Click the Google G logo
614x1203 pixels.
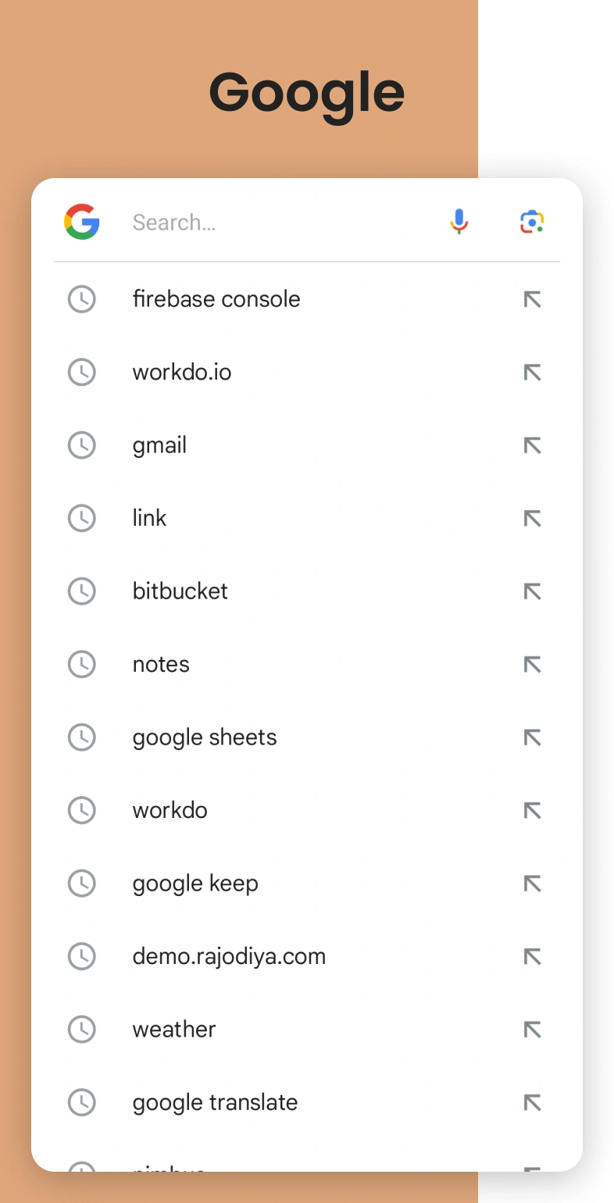pyautogui.click(x=82, y=222)
